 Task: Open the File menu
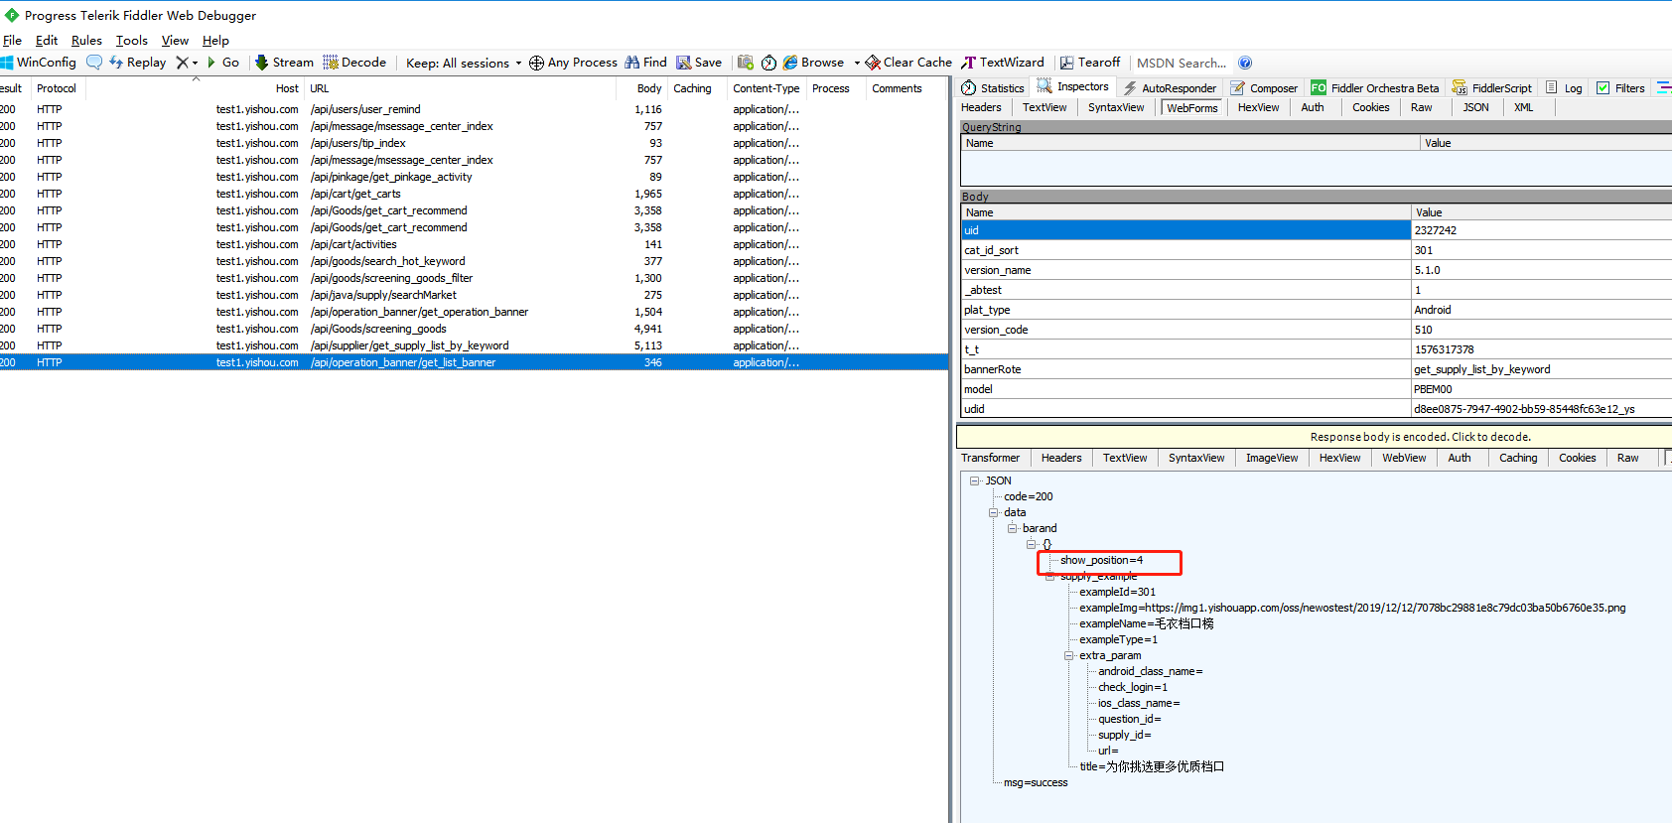pyautogui.click(x=12, y=41)
